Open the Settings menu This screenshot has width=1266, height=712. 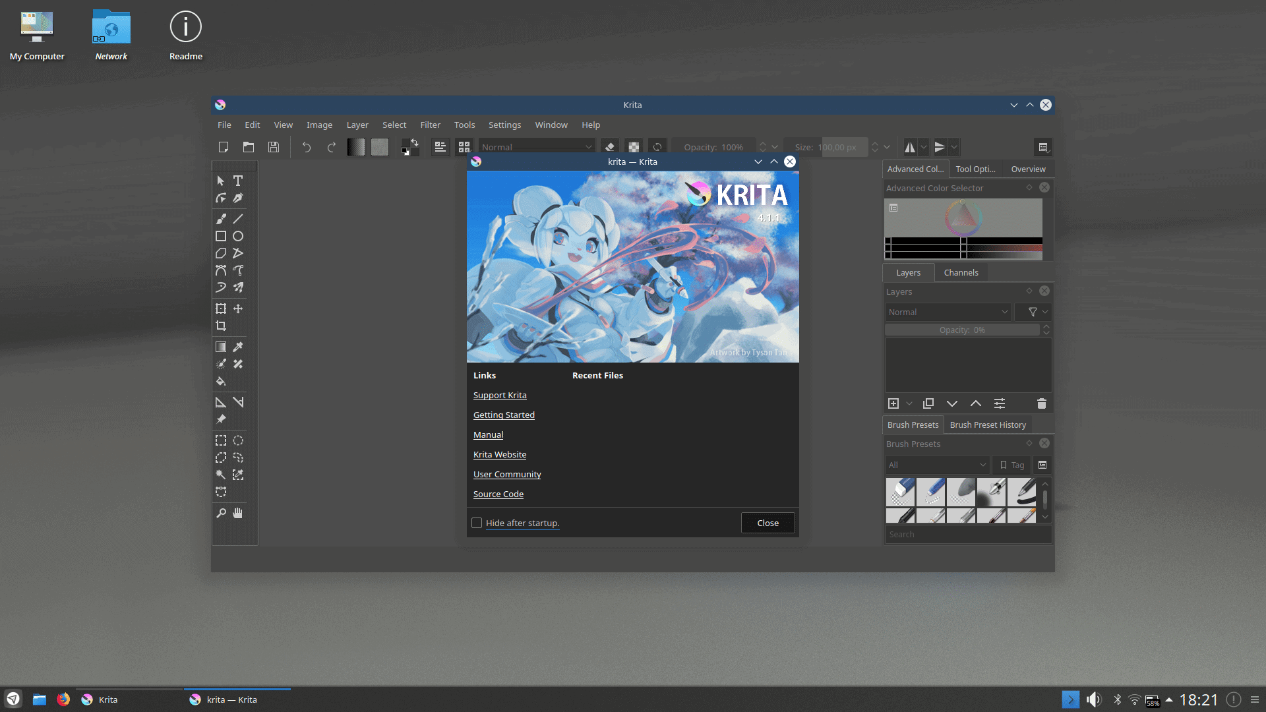(x=504, y=125)
